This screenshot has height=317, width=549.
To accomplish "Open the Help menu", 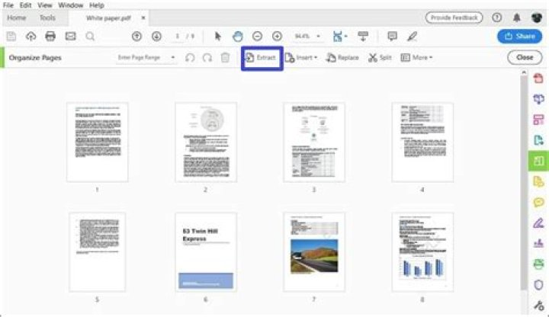I will [x=96, y=5].
